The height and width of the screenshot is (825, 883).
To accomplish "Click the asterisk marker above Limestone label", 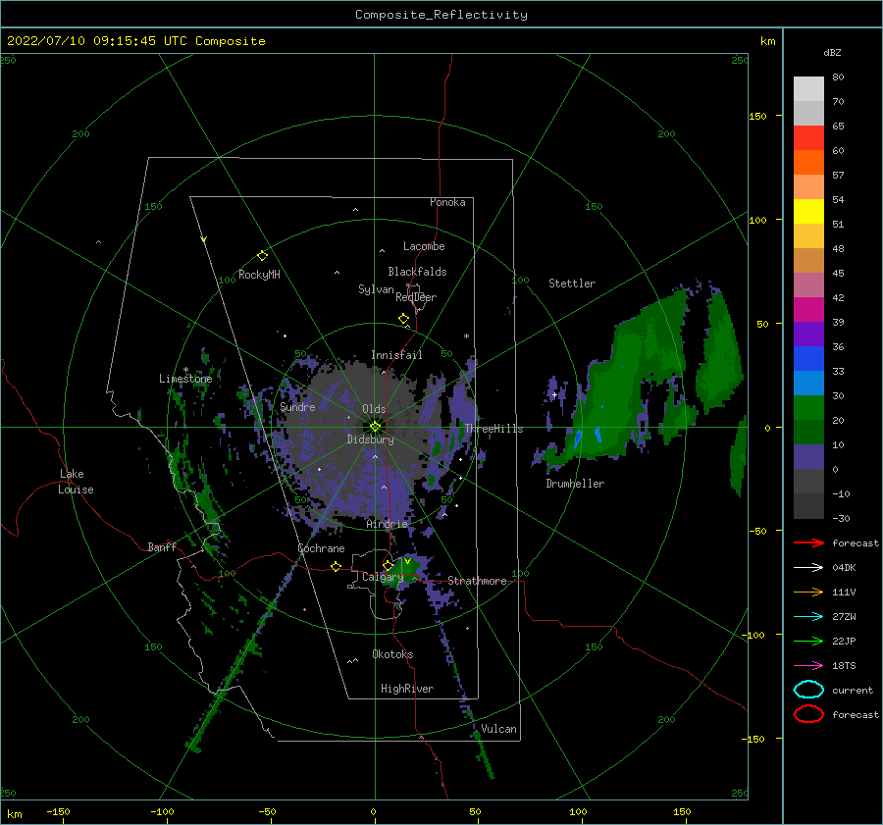I will (185, 370).
